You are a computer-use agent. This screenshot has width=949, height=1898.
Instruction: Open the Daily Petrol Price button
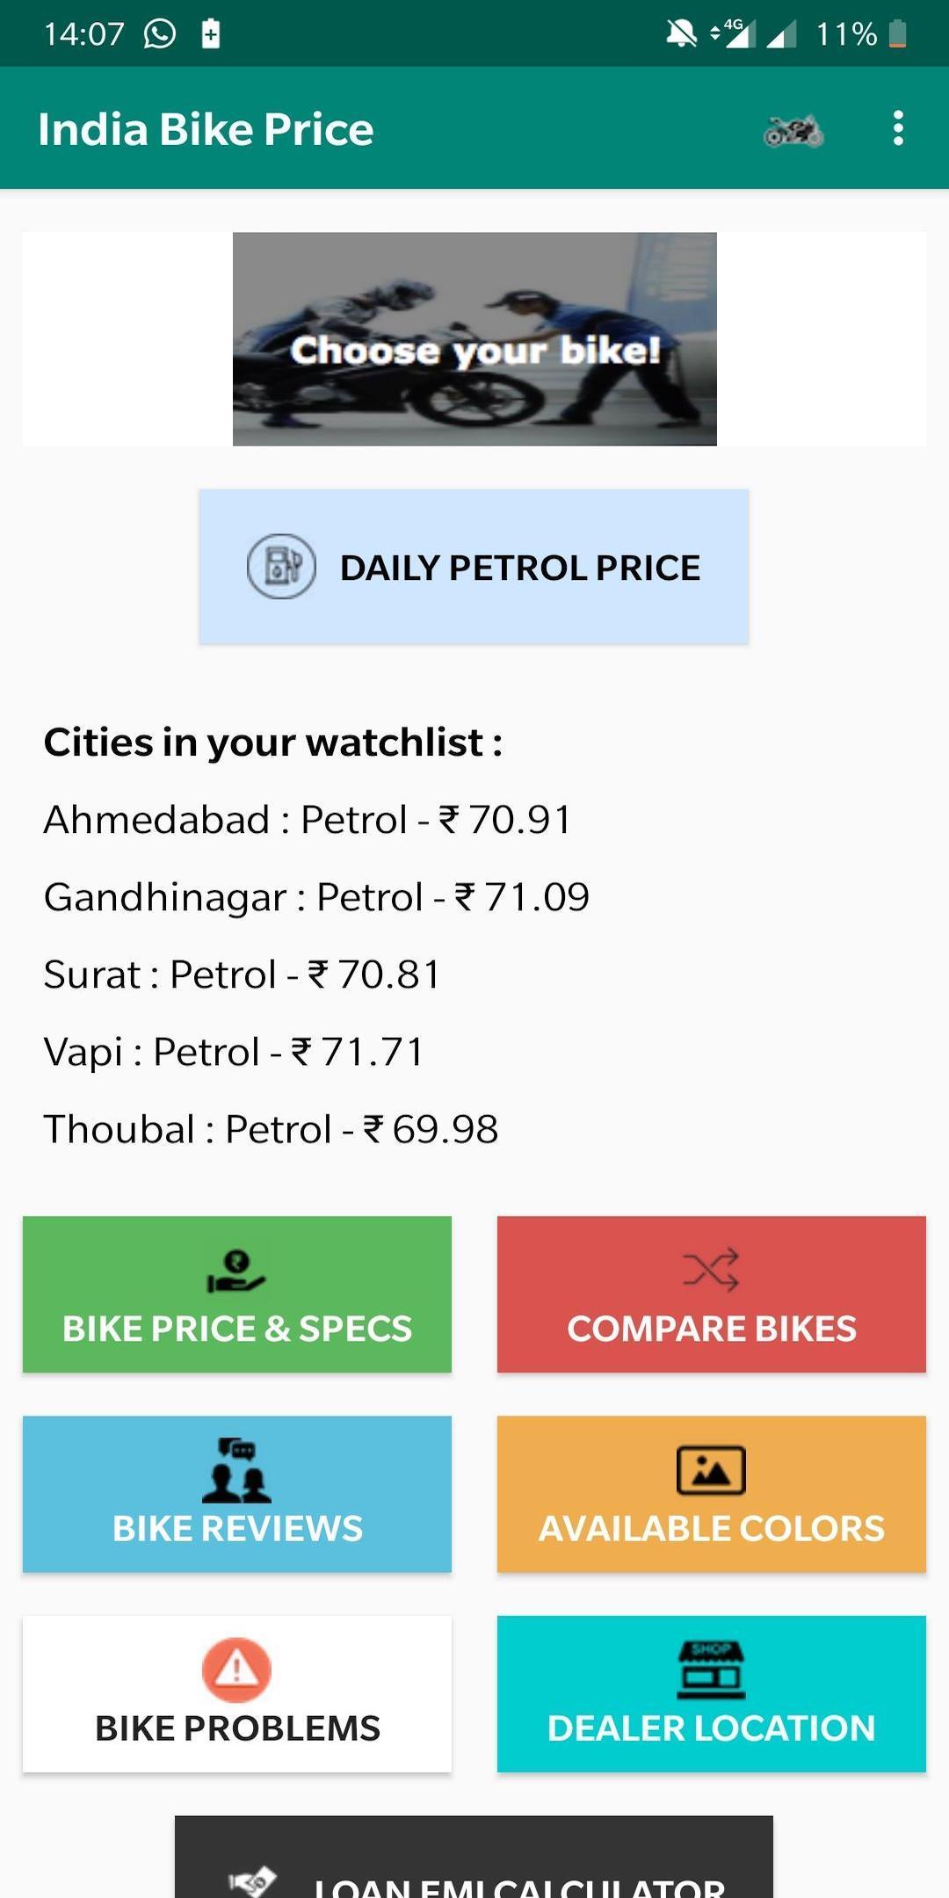(474, 567)
